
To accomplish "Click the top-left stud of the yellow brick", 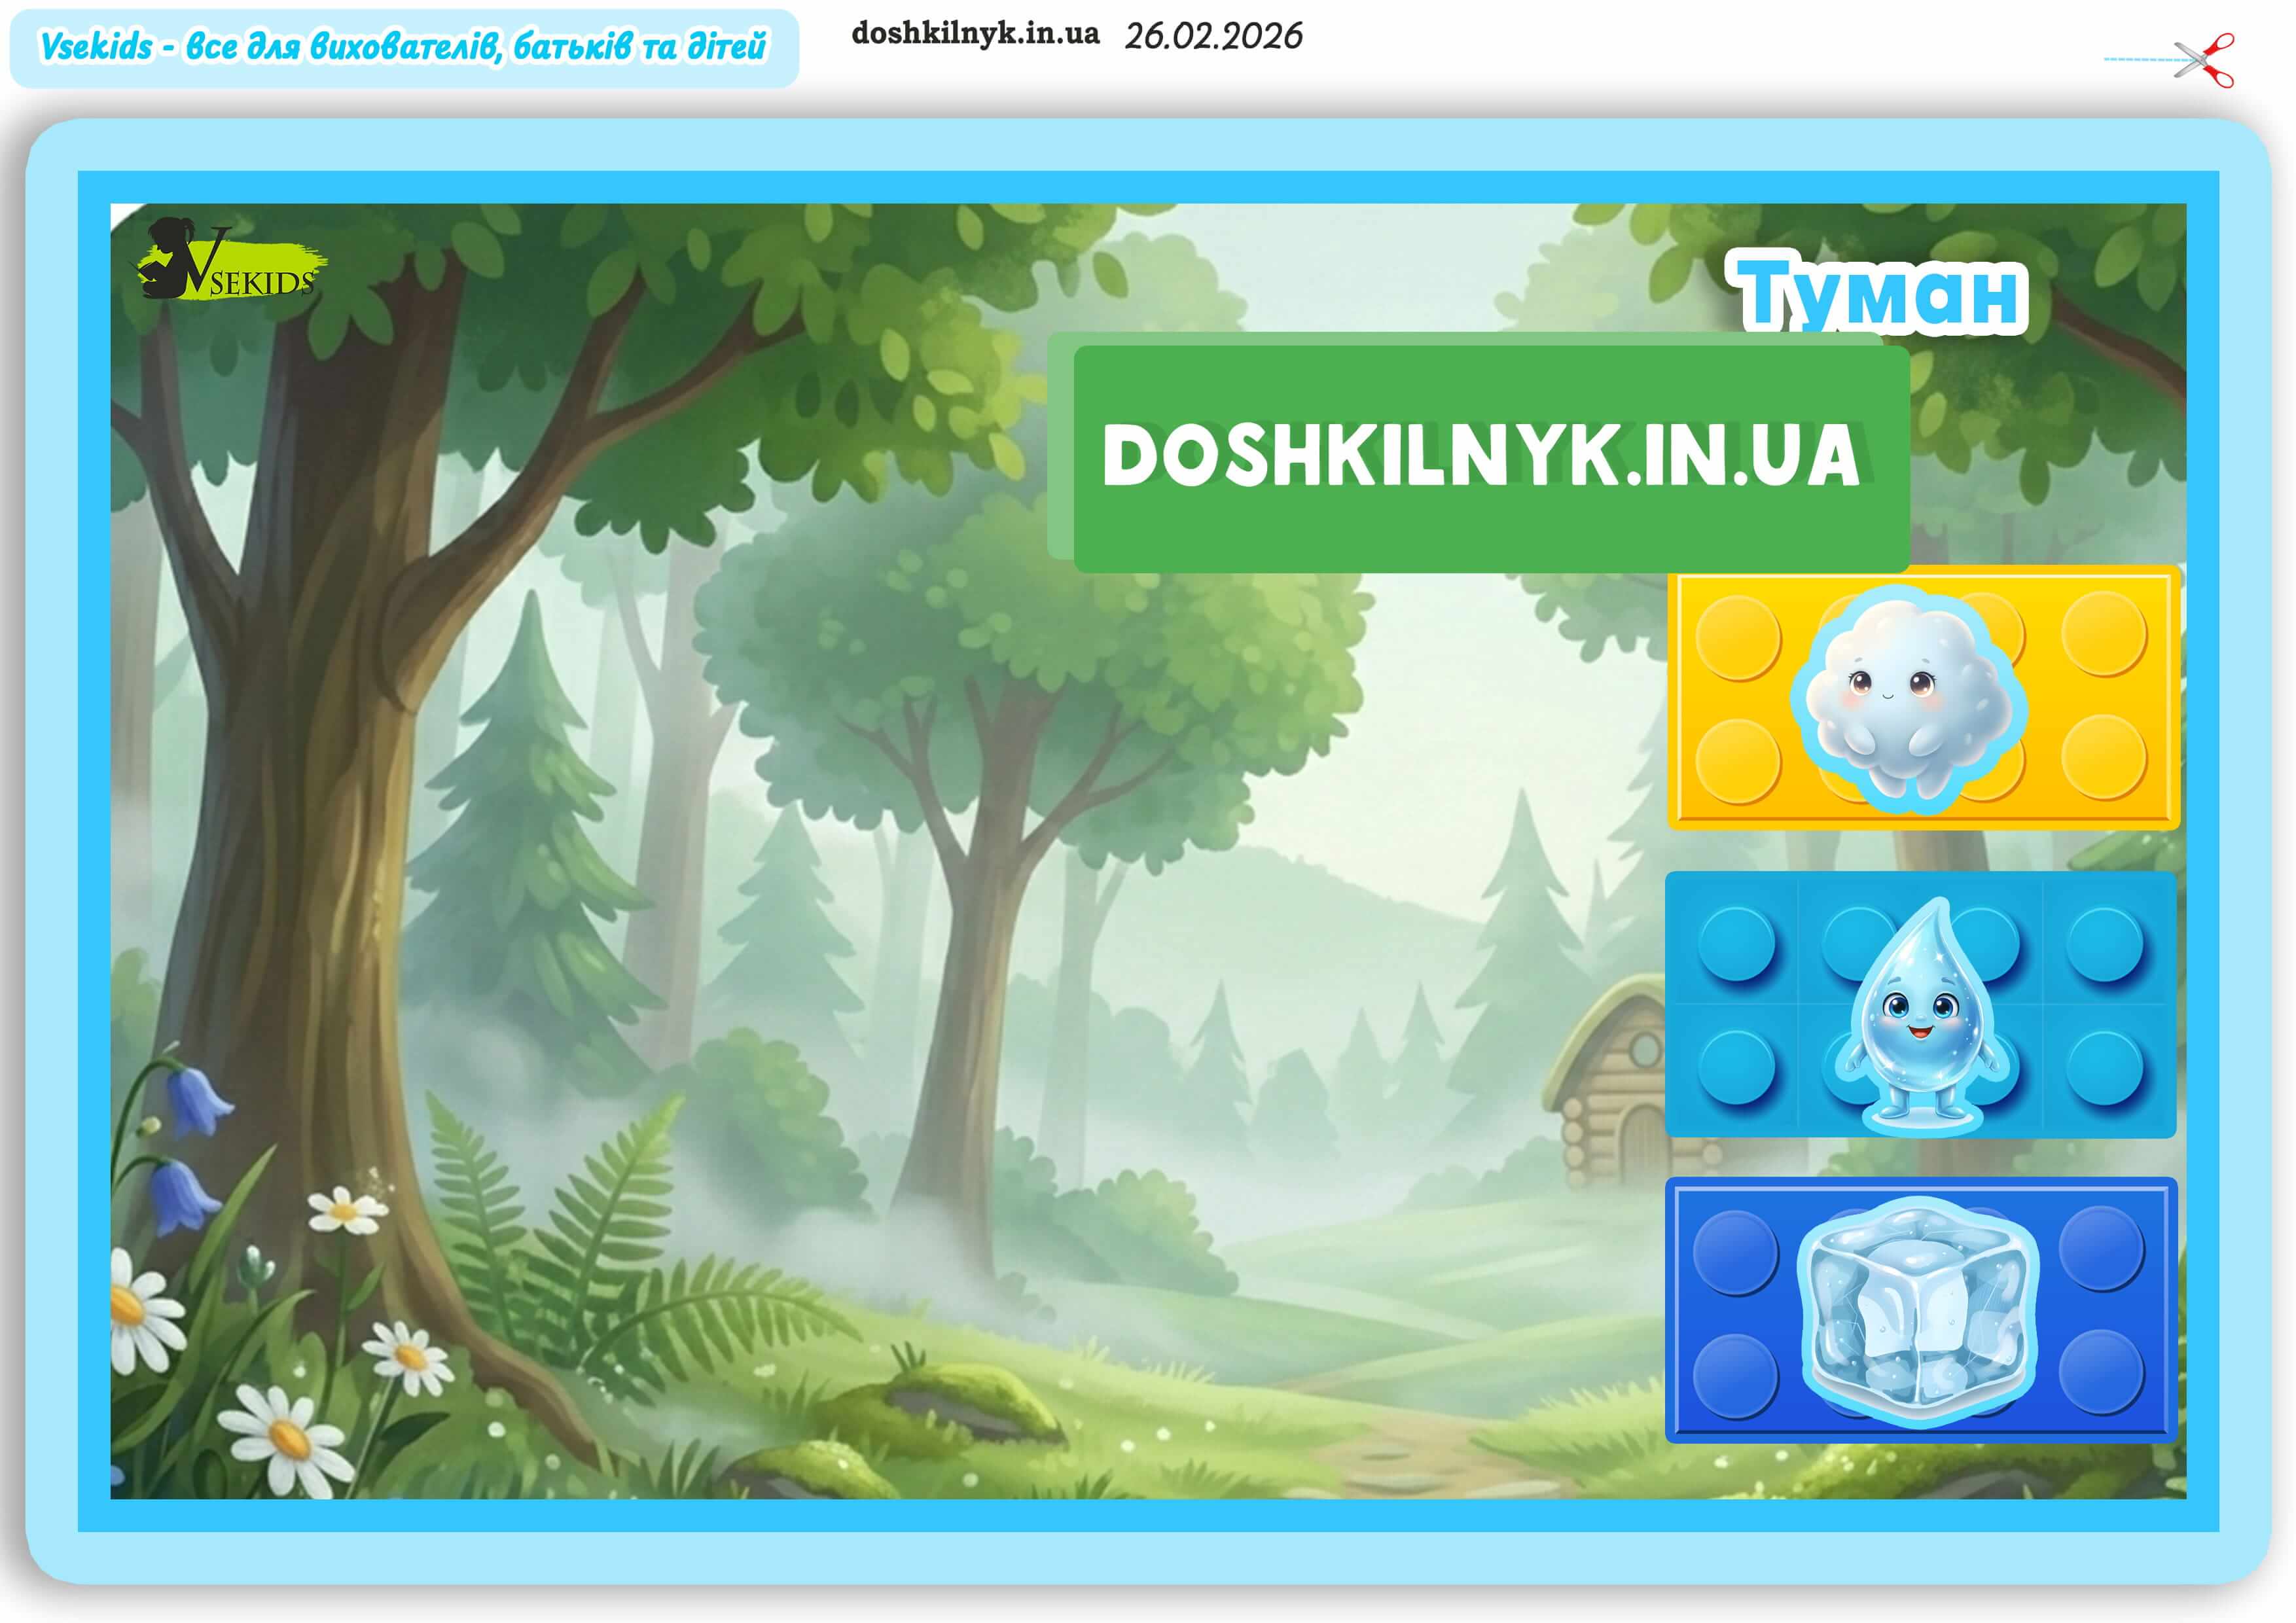I will click(1739, 637).
